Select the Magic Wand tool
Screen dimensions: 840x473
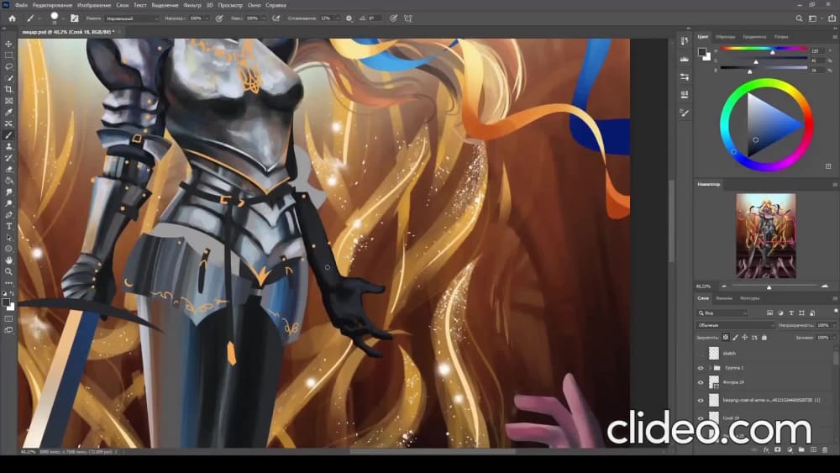[8, 78]
